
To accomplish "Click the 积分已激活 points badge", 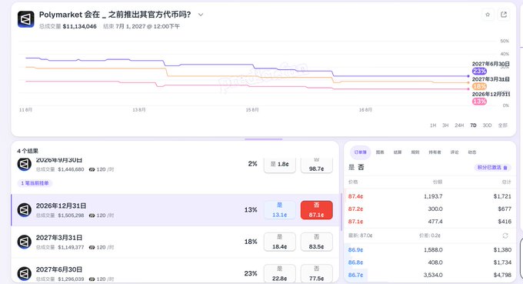I will click(x=492, y=168).
